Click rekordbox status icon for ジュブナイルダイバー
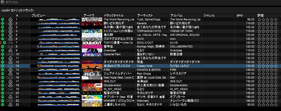Image resolution: width=281 pixels, height=111 pixels. (x=10, y=74)
